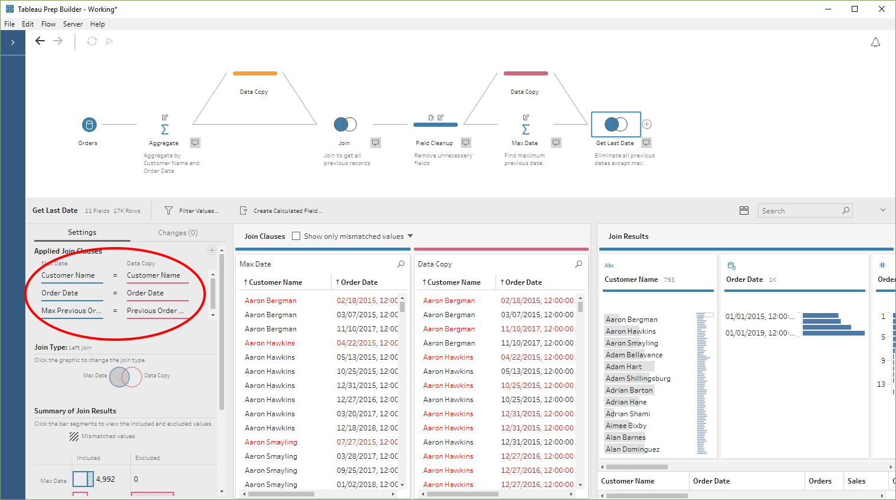The width and height of the screenshot is (896, 500).
Task: Select the Max Date aggregate step icon
Action: point(526,129)
